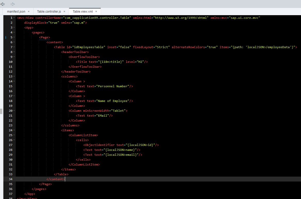Collapse the headerToolbar element on line 8
This screenshot has height=199, width=301.
[x=13, y=52]
